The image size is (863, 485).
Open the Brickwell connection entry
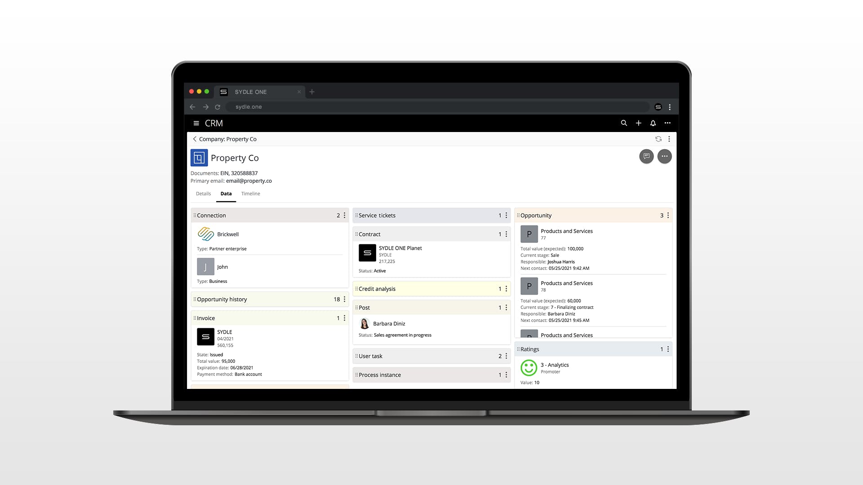click(x=228, y=234)
